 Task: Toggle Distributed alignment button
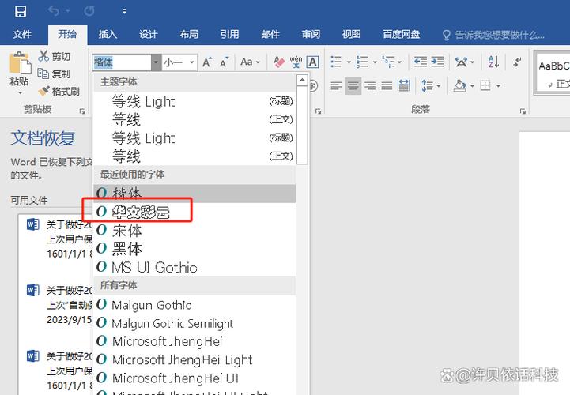tap(404, 86)
